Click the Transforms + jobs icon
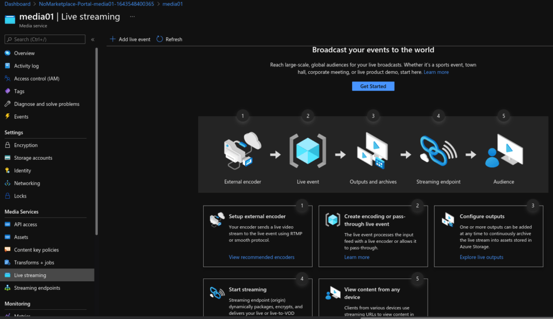Viewport: 553px width, 319px height. click(x=8, y=262)
